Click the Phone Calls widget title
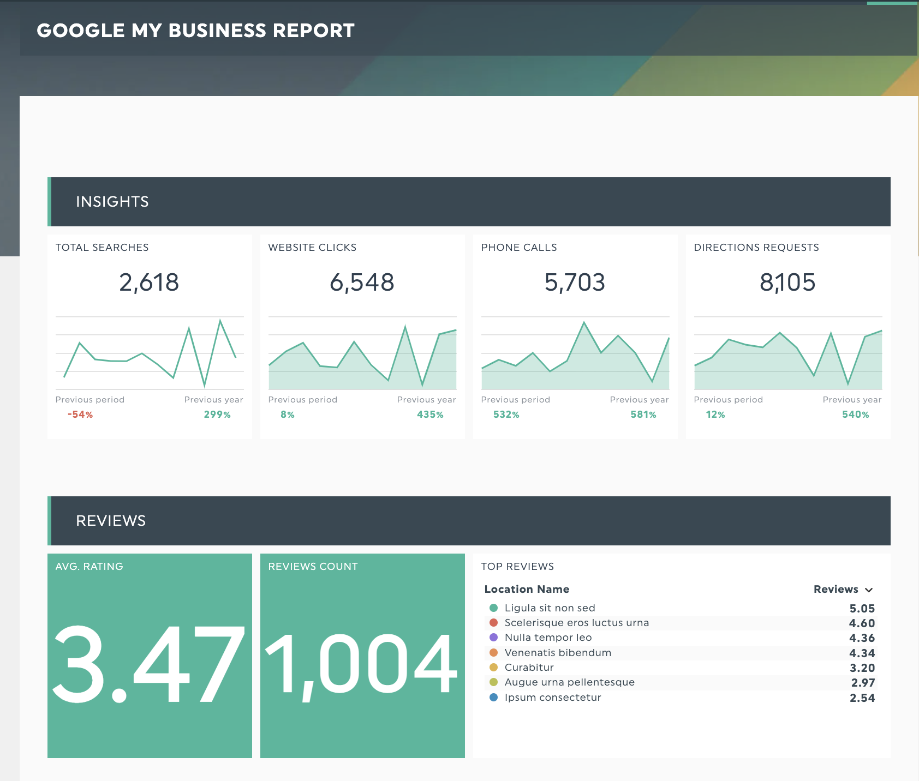The image size is (919, 781). 519,247
